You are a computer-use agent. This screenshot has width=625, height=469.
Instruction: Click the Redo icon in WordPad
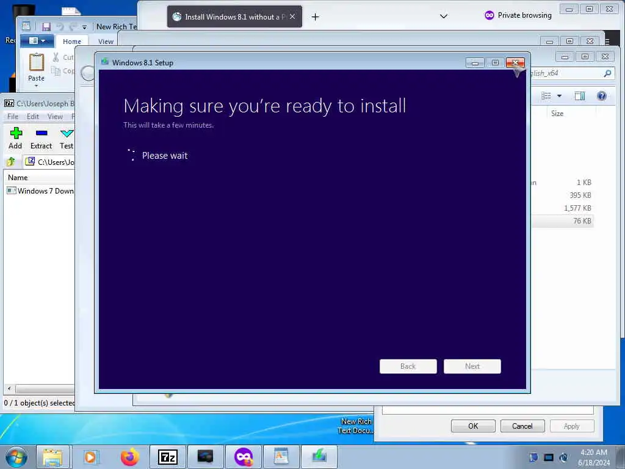[x=73, y=27]
